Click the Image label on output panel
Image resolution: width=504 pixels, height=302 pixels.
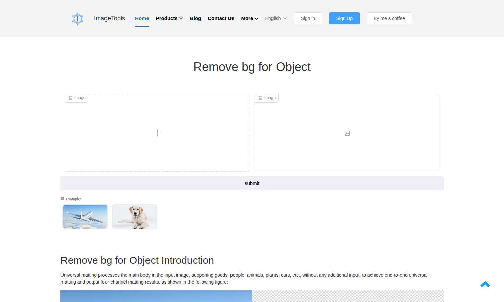click(x=267, y=98)
